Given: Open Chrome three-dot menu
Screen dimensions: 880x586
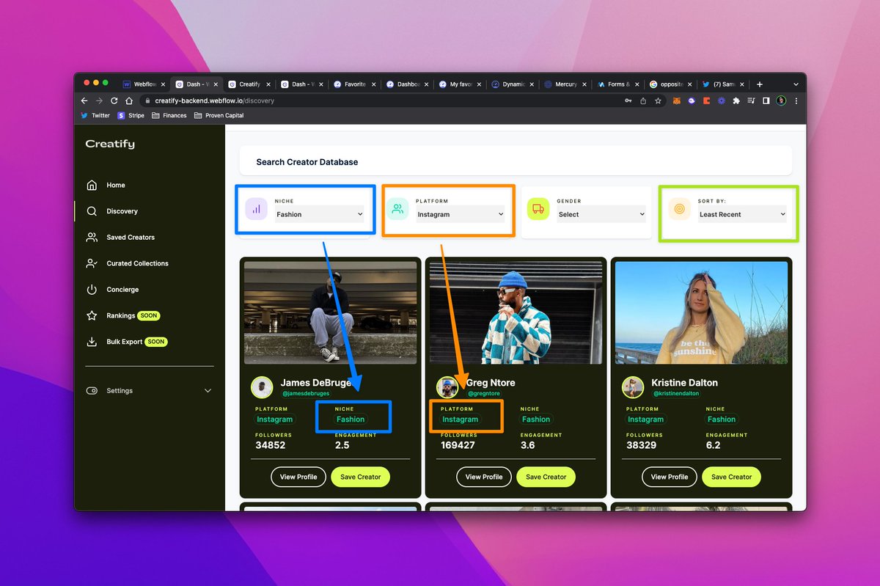Looking at the screenshot, I should [x=796, y=100].
